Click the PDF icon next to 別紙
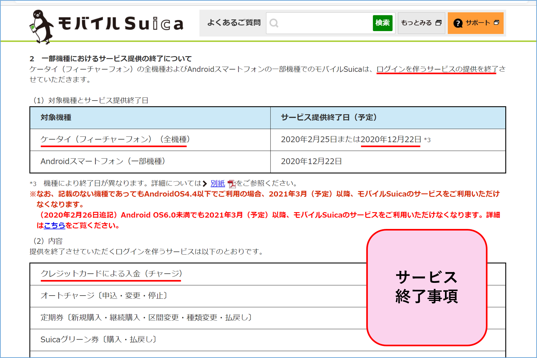Viewport: 537px width, 358px height. 231,184
